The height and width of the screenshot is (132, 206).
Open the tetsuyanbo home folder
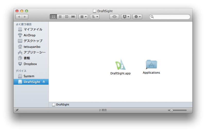coord(31,47)
